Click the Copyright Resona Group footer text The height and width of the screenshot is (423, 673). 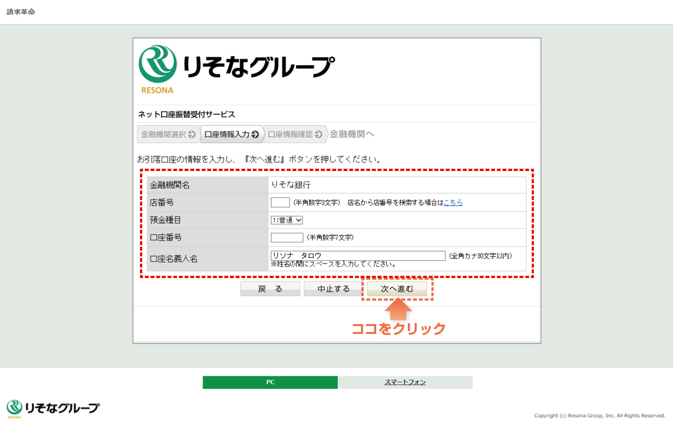point(600,416)
